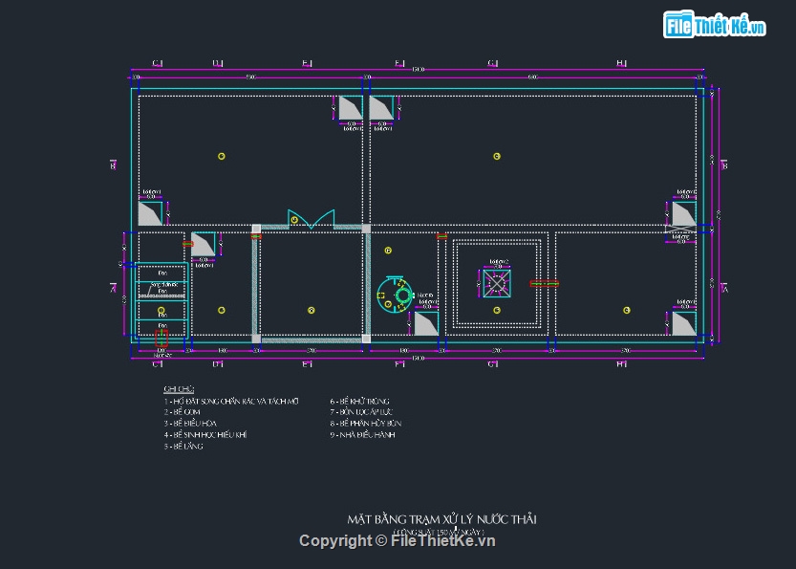Viewport: 796px width, 569px height.
Task: Select the red pipe symbol at bottom-left chamber
Action: point(161,337)
